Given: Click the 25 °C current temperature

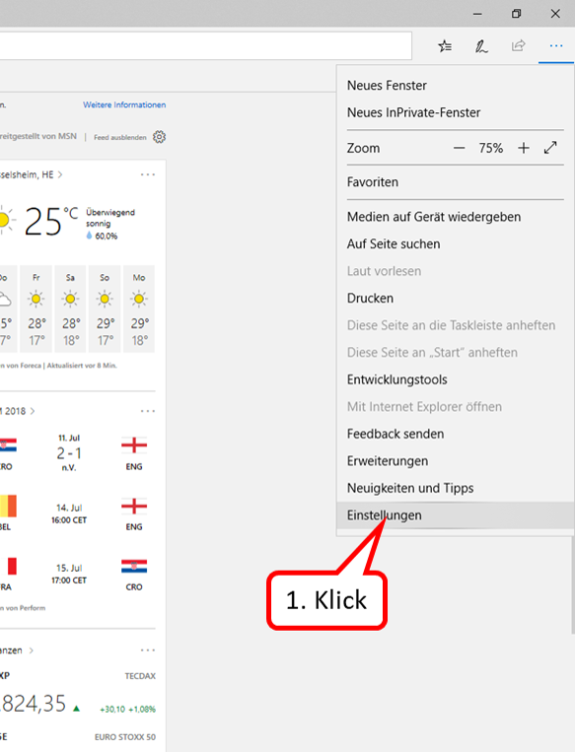Looking at the screenshot, I should [x=51, y=221].
